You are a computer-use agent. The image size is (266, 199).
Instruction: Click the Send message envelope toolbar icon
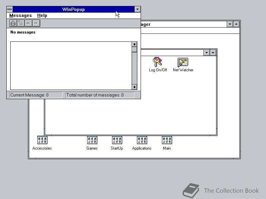[x=13, y=23]
